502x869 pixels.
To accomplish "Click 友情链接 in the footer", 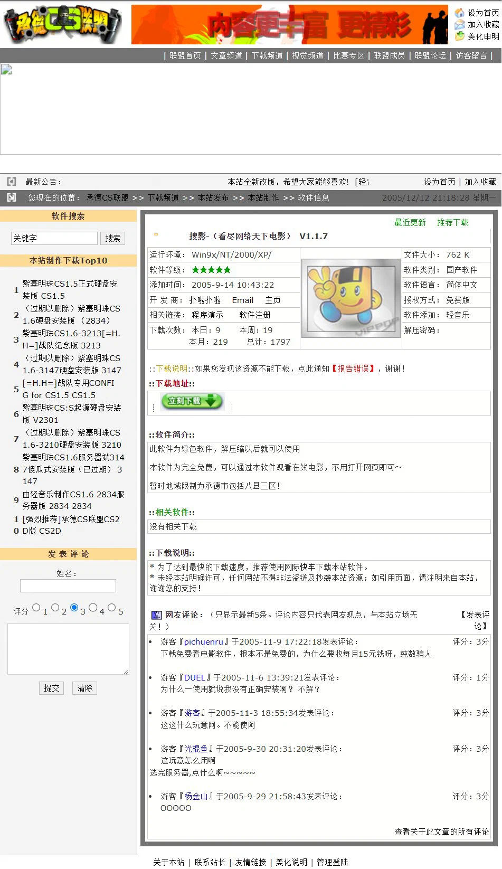I will coord(251,862).
